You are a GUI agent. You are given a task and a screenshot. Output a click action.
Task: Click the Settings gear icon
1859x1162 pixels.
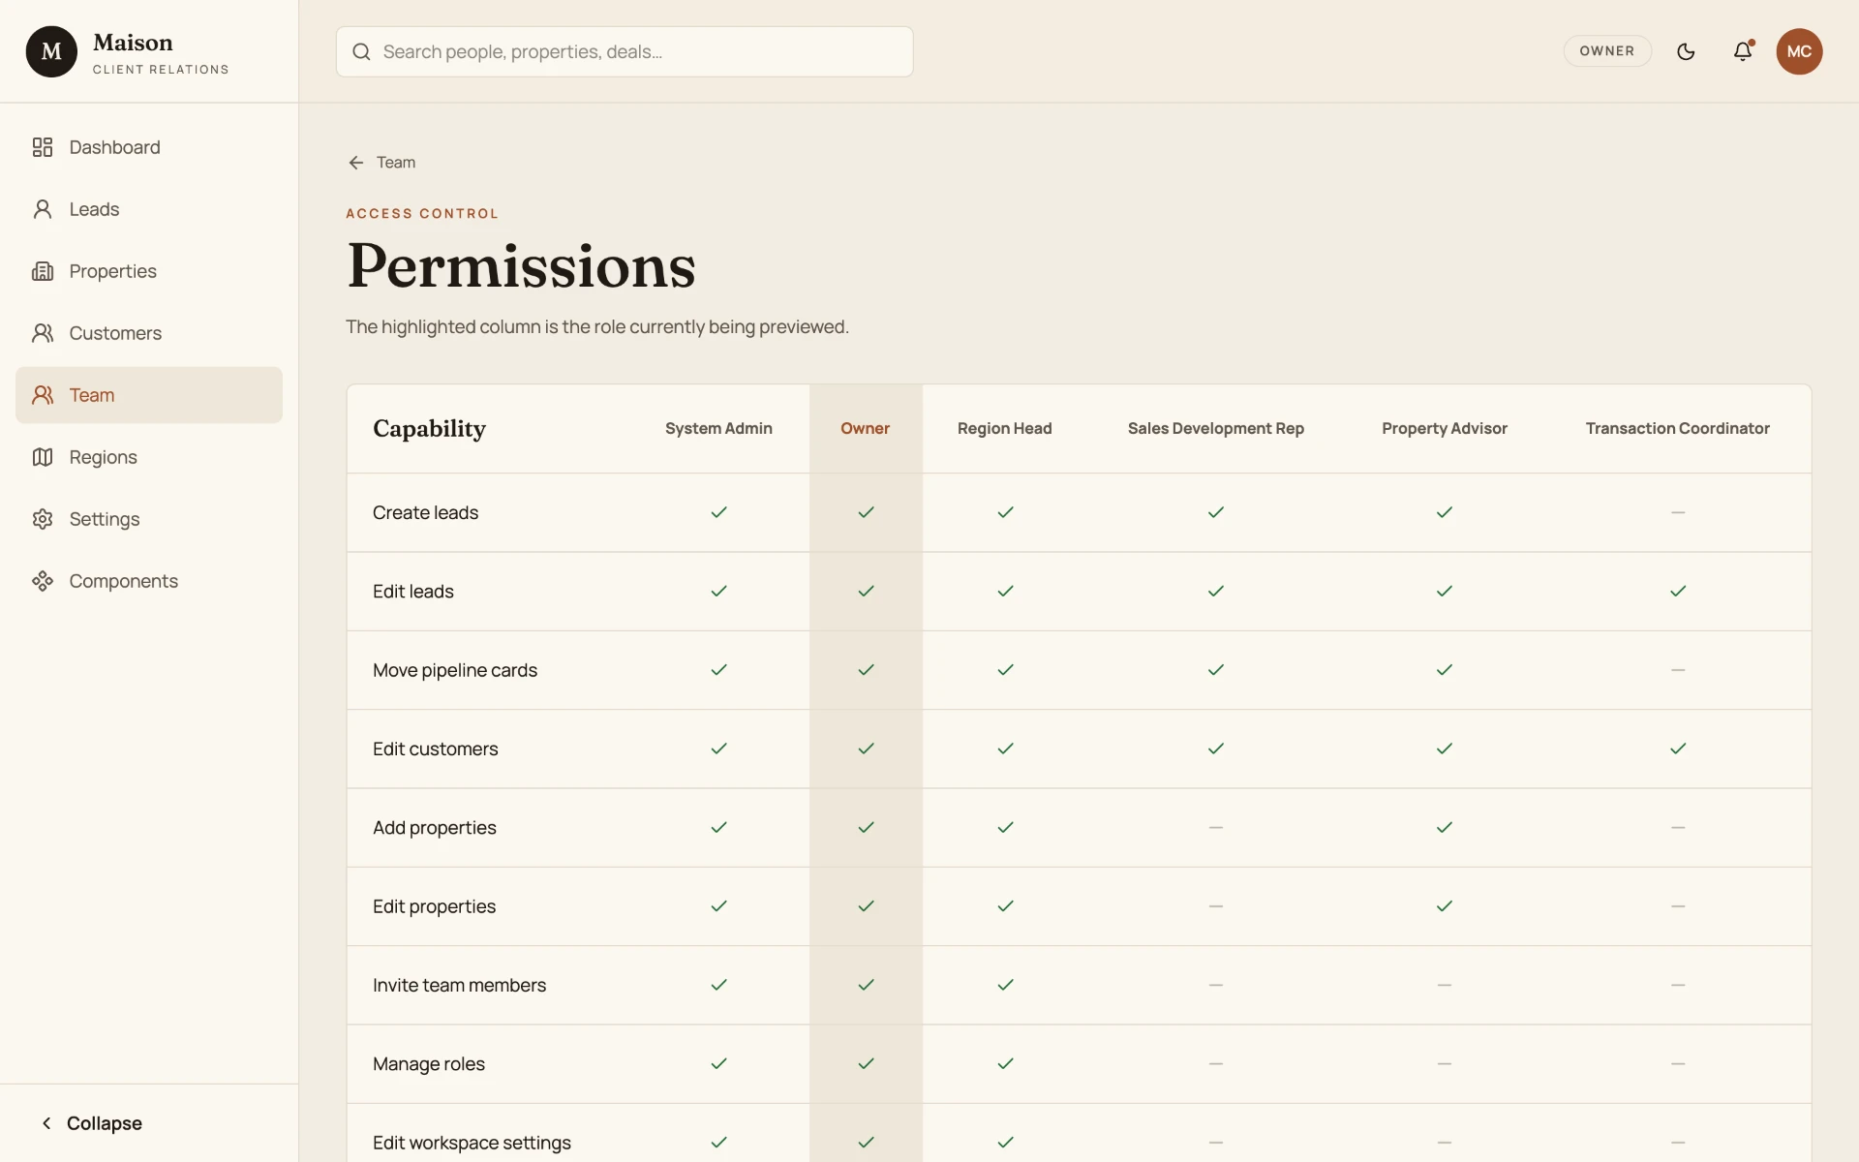(43, 519)
